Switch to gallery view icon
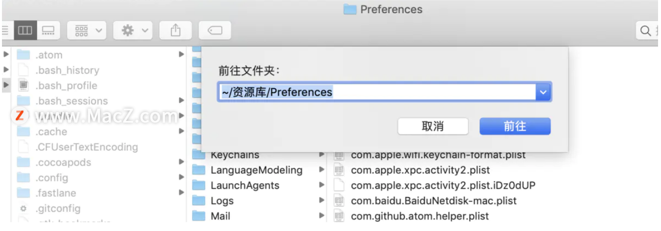Screen dimensions: 661x231 pos(48,30)
